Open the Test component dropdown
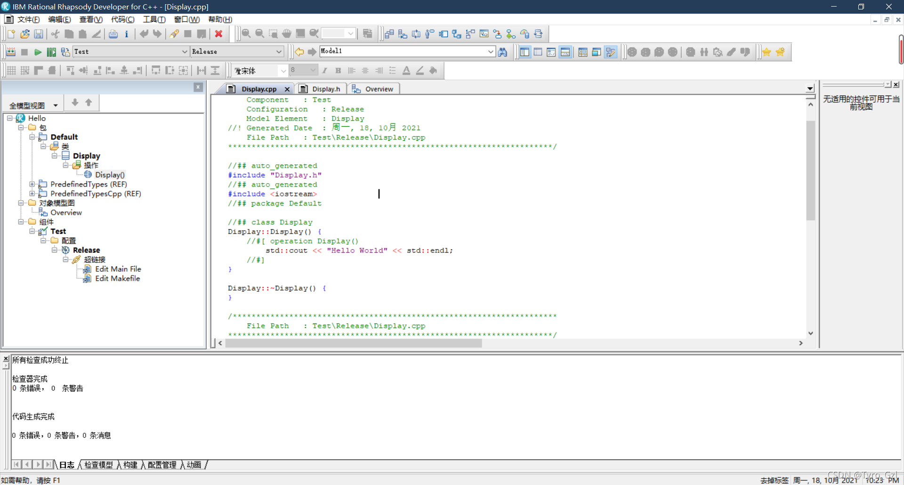904x485 pixels. point(185,51)
